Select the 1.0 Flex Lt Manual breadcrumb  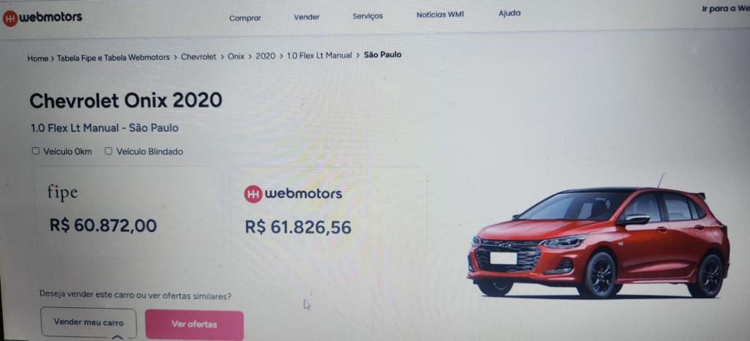[x=319, y=56]
